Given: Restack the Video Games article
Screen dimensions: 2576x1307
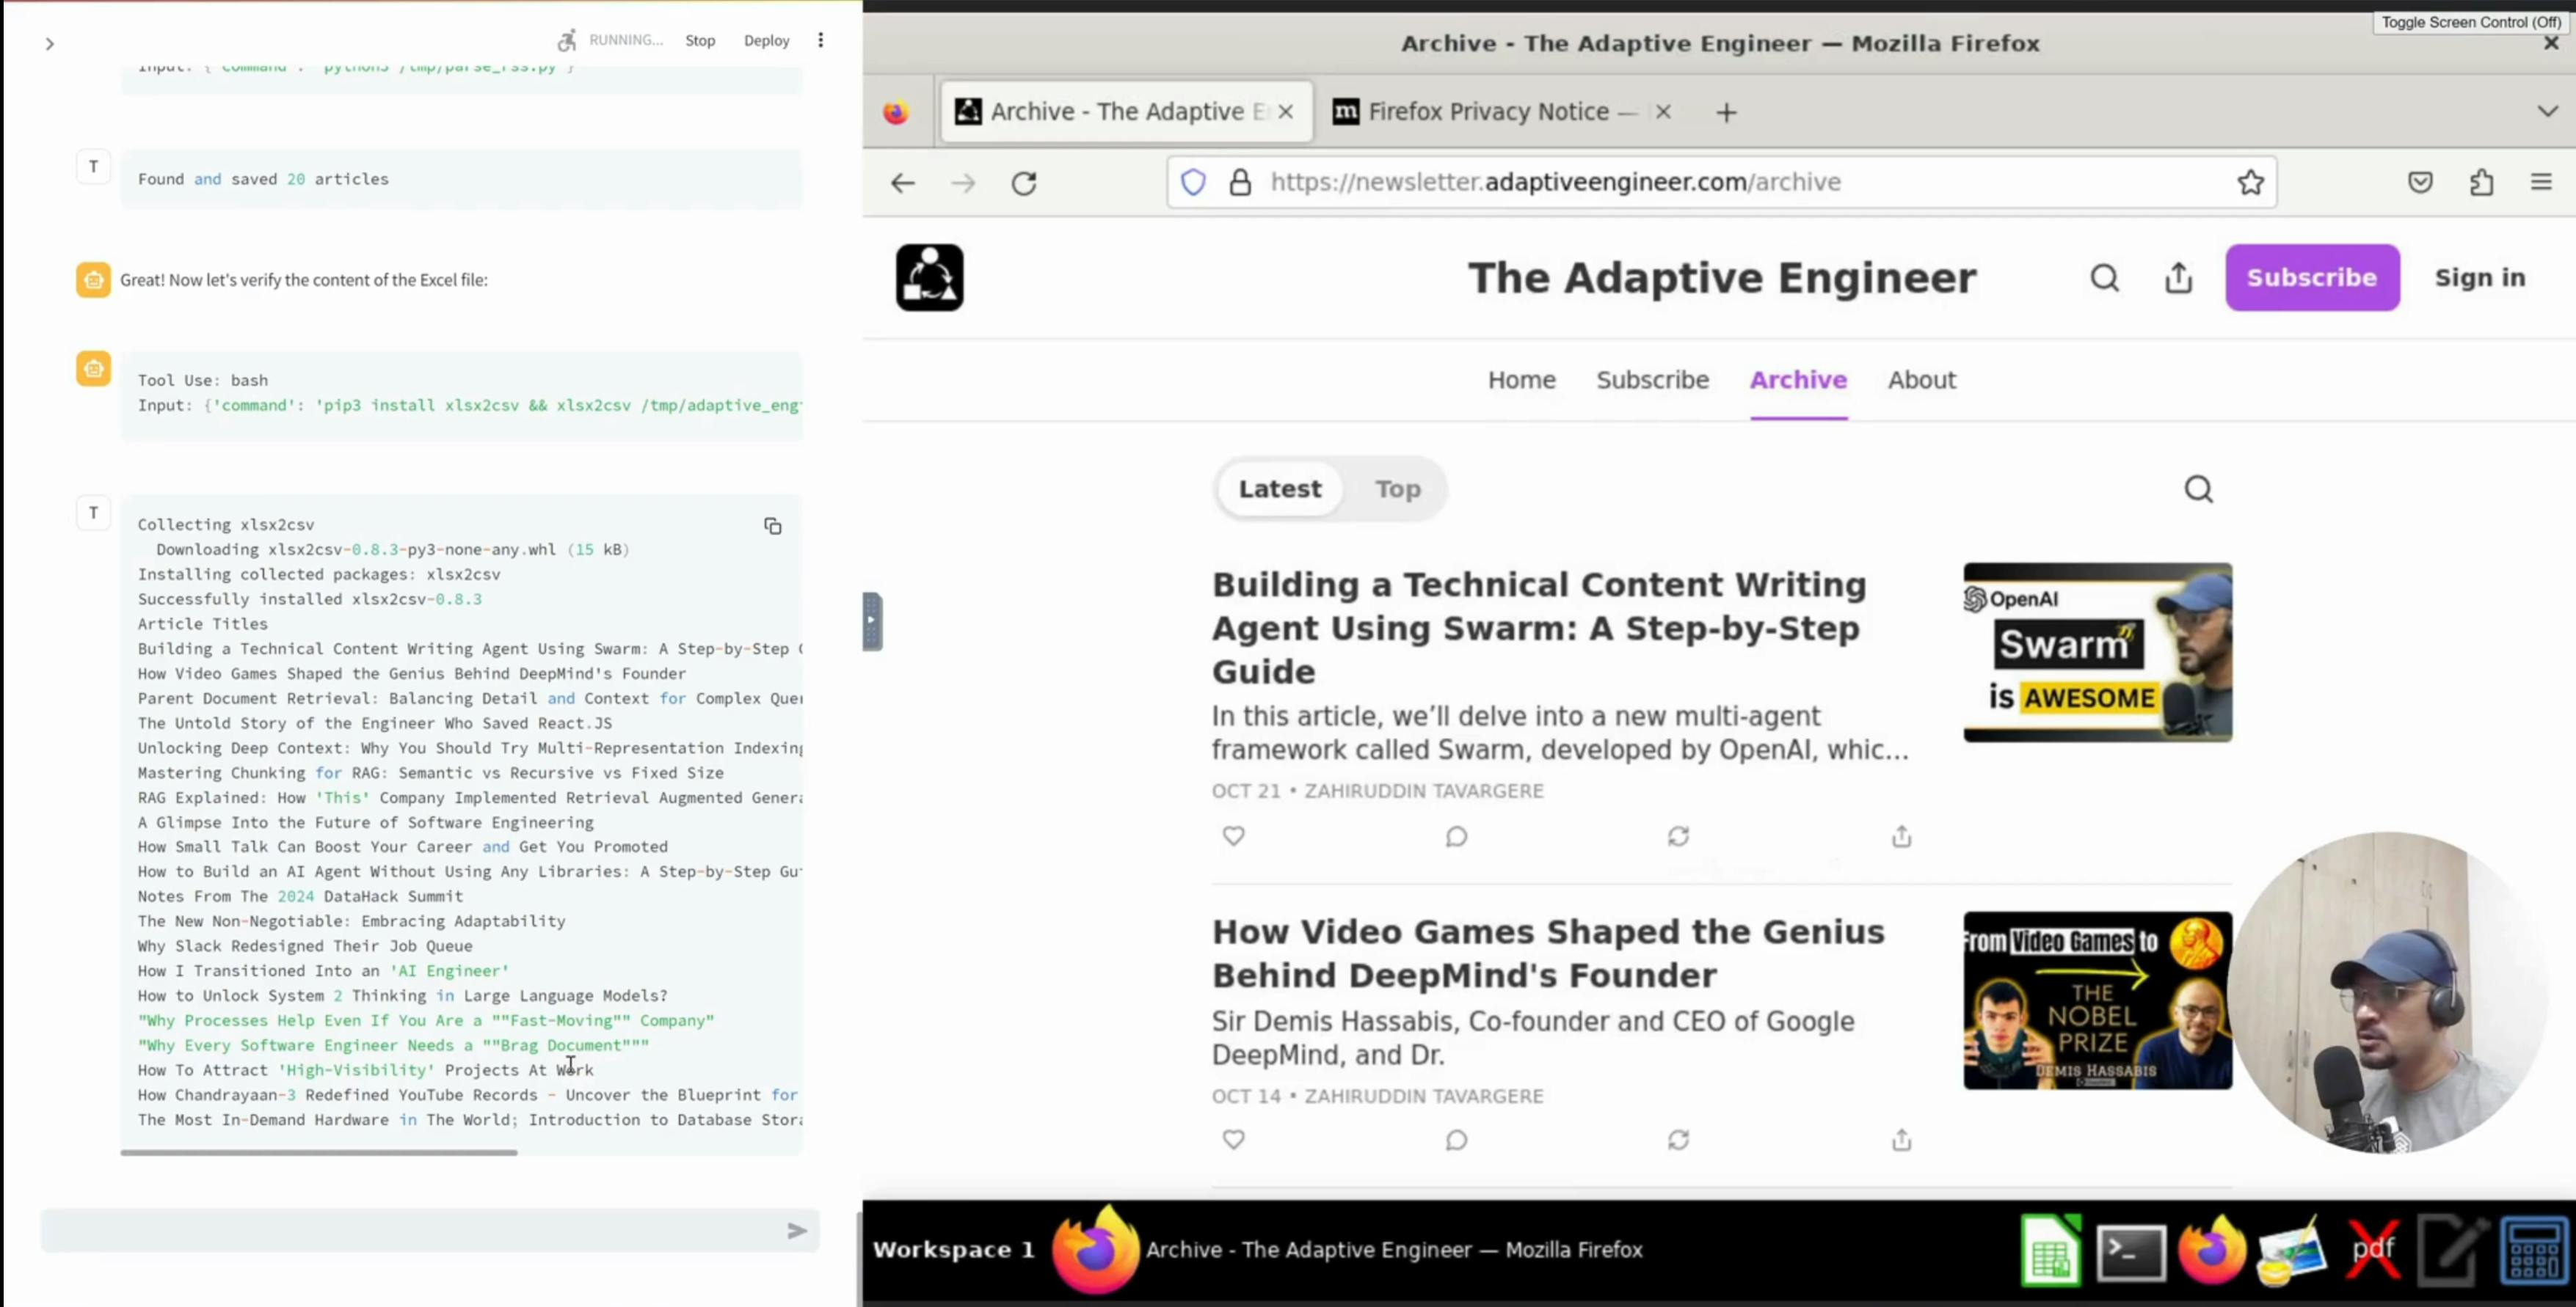Looking at the screenshot, I should [x=1678, y=1139].
